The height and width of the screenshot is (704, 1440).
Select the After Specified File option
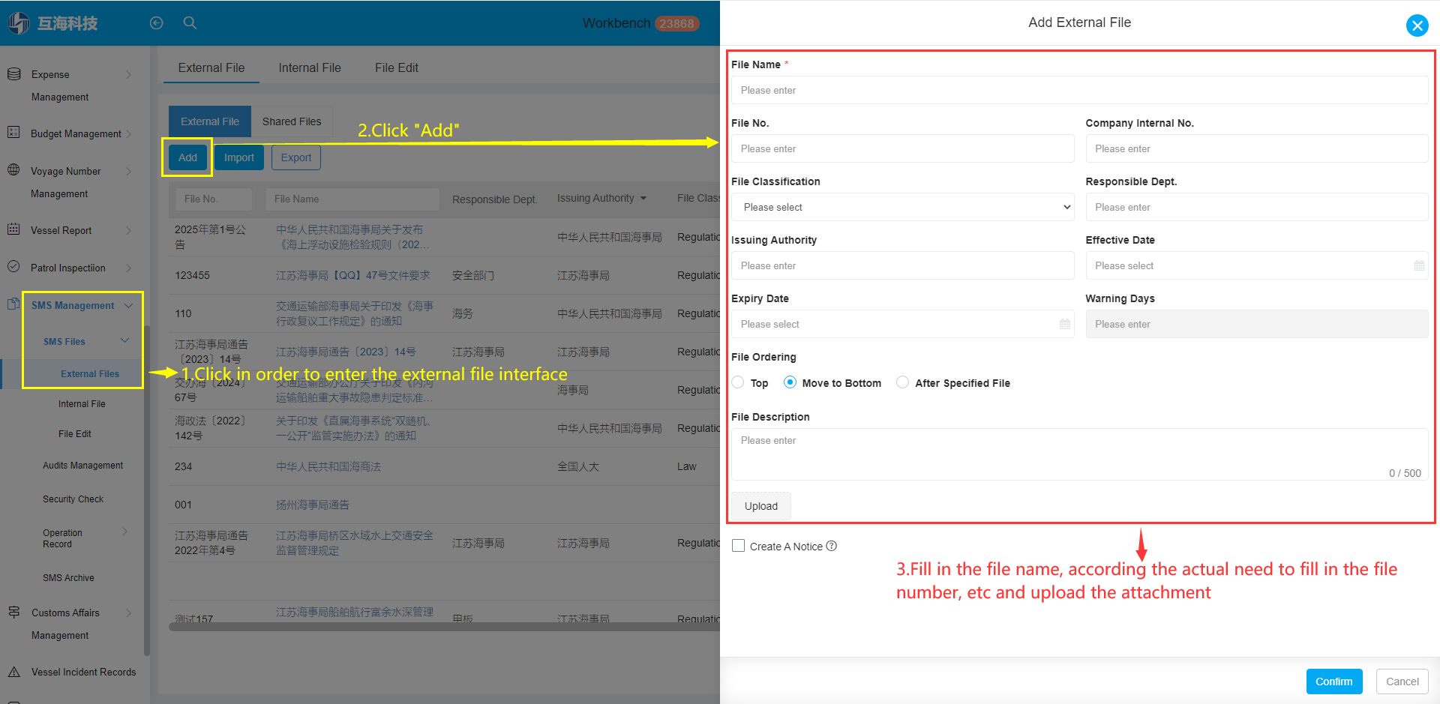[x=902, y=382]
